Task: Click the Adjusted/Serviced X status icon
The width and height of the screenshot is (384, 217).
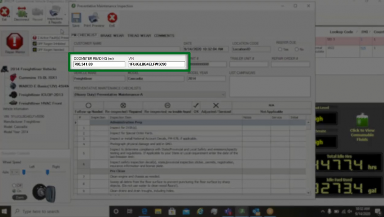Action: click(216, 105)
